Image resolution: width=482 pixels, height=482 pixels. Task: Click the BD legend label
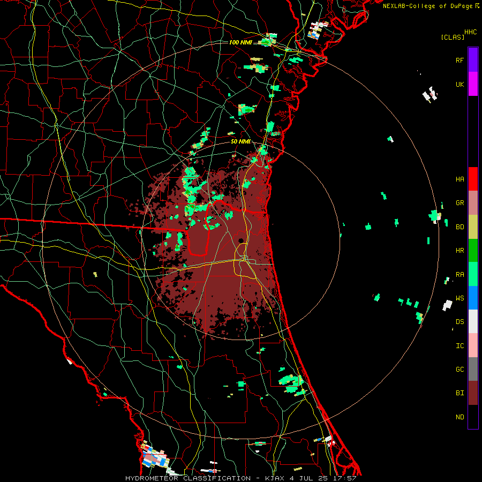click(460, 227)
